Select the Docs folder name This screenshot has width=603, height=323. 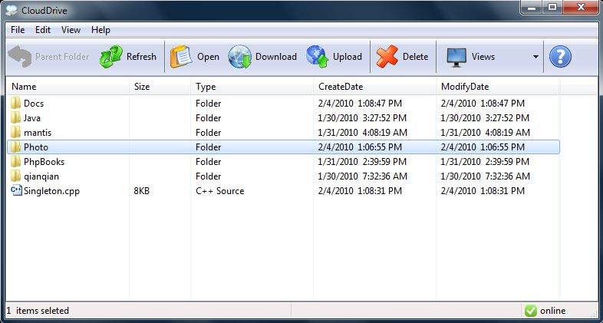[34, 104]
